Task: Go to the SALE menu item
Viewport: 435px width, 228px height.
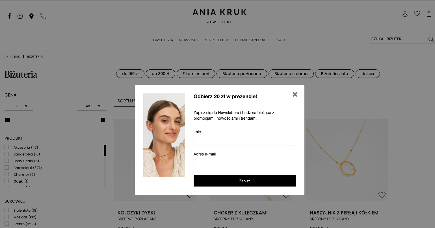Action: pos(282,40)
